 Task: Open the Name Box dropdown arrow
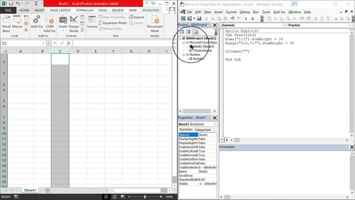pyautogui.click(x=43, y=43)
